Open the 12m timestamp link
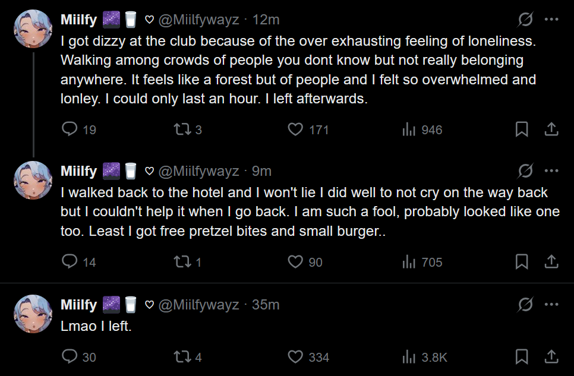The image size is (574, 376). (x=266, y=20)
